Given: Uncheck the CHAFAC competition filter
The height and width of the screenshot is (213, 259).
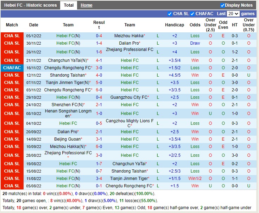Looking at the screenshot, I should pos(192,14).
